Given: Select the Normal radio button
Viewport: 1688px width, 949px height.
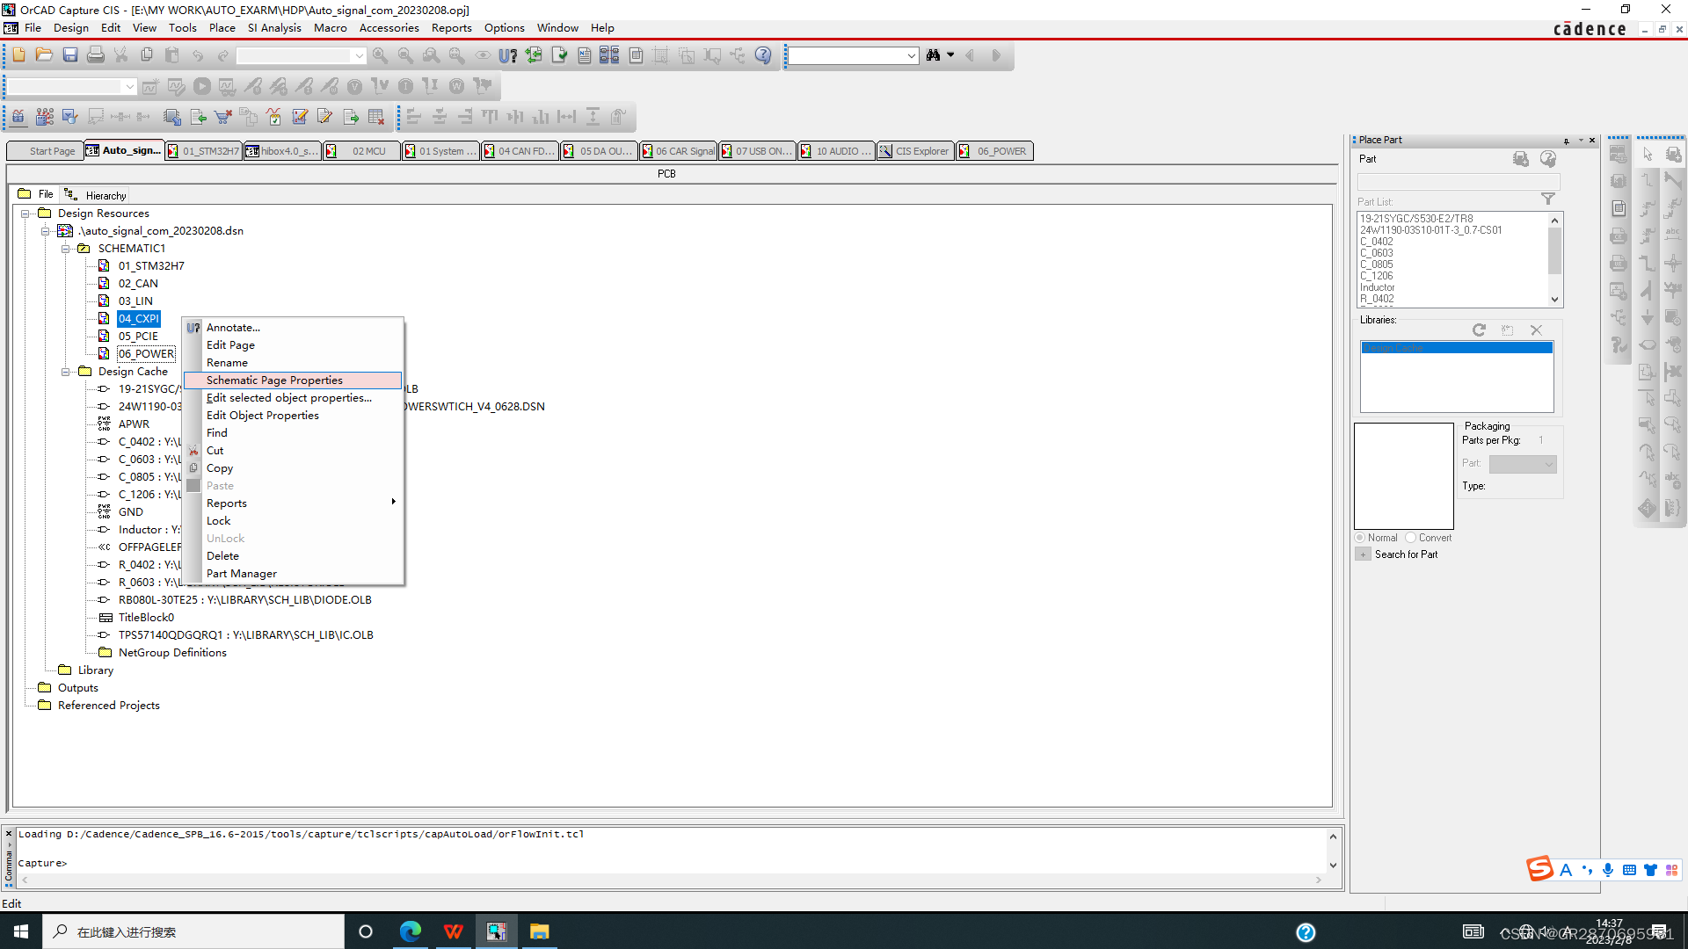Looking at the screenshot, I should tap(1360, 538).
